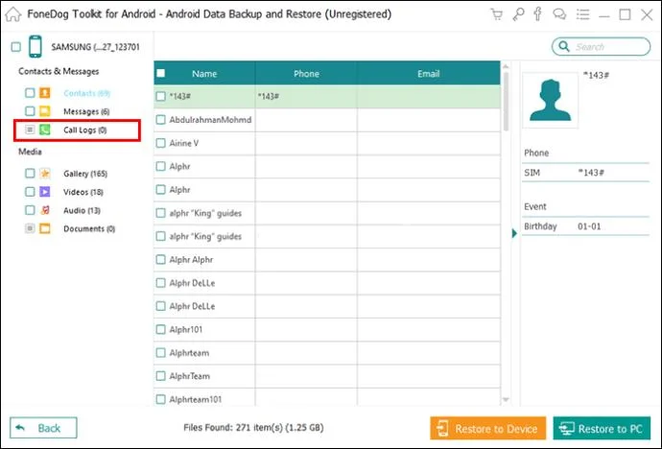Select Call Logs (0) in sidebar
Viewport: 662px width, 449px height.
(85, 130)
